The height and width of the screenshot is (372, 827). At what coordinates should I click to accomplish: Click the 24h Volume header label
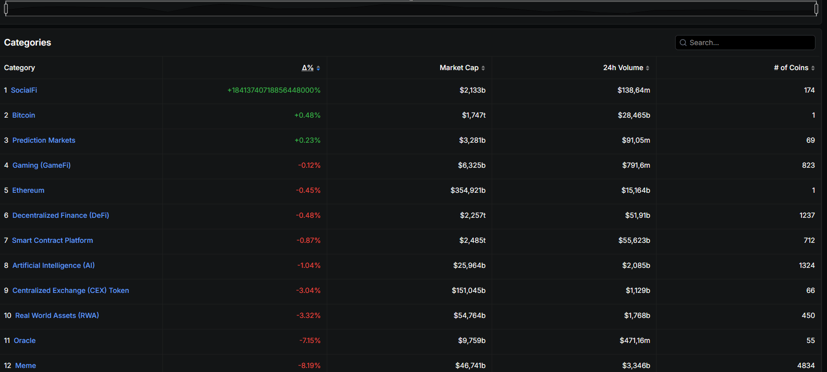623,68
